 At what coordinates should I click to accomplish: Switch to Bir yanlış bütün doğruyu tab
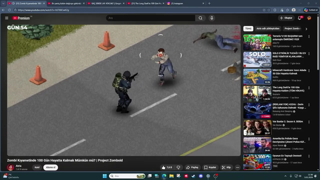pyautogui.click(x=66, y=3)
